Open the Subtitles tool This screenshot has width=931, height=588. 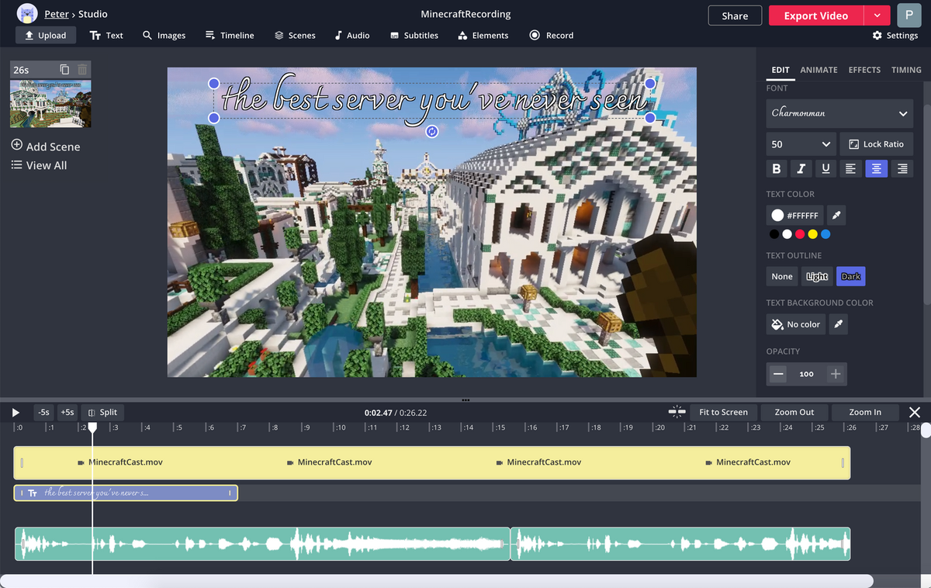tap(414, 35)
